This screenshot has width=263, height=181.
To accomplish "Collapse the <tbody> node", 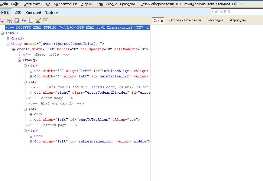I will point(19,60).
